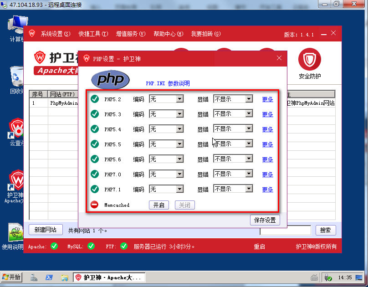The image size is (368, 287).
Task: Click the 更多 link for PHP5.6
Action: [267, 159]
